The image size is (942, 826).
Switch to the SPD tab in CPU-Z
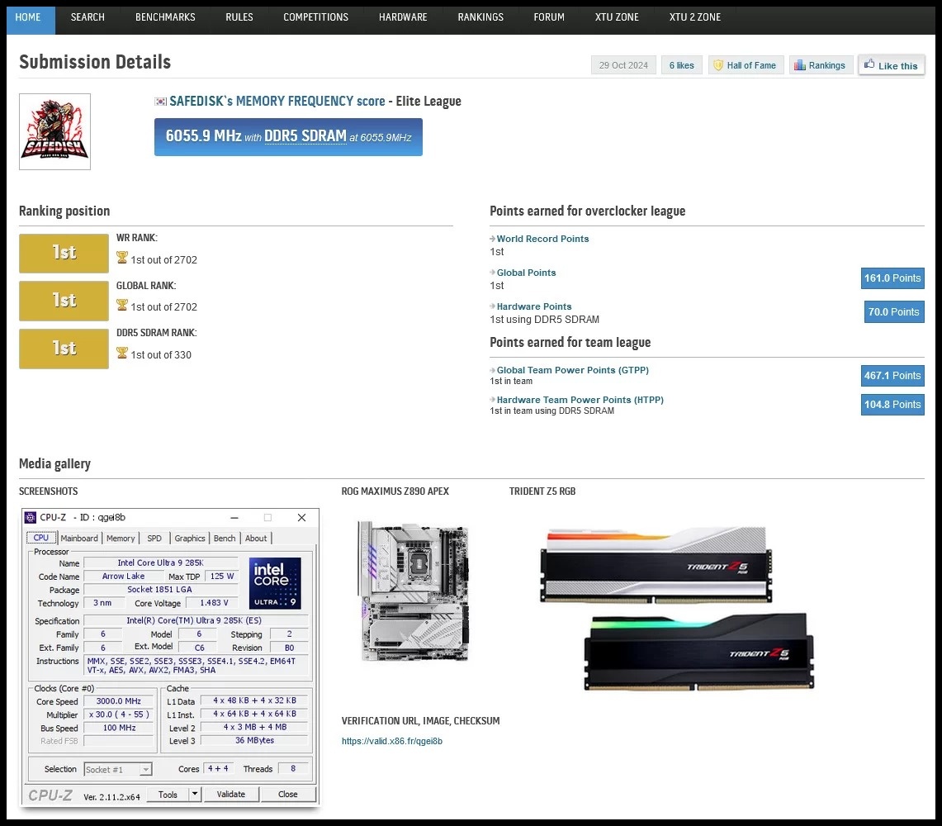[x=154, y=539]
